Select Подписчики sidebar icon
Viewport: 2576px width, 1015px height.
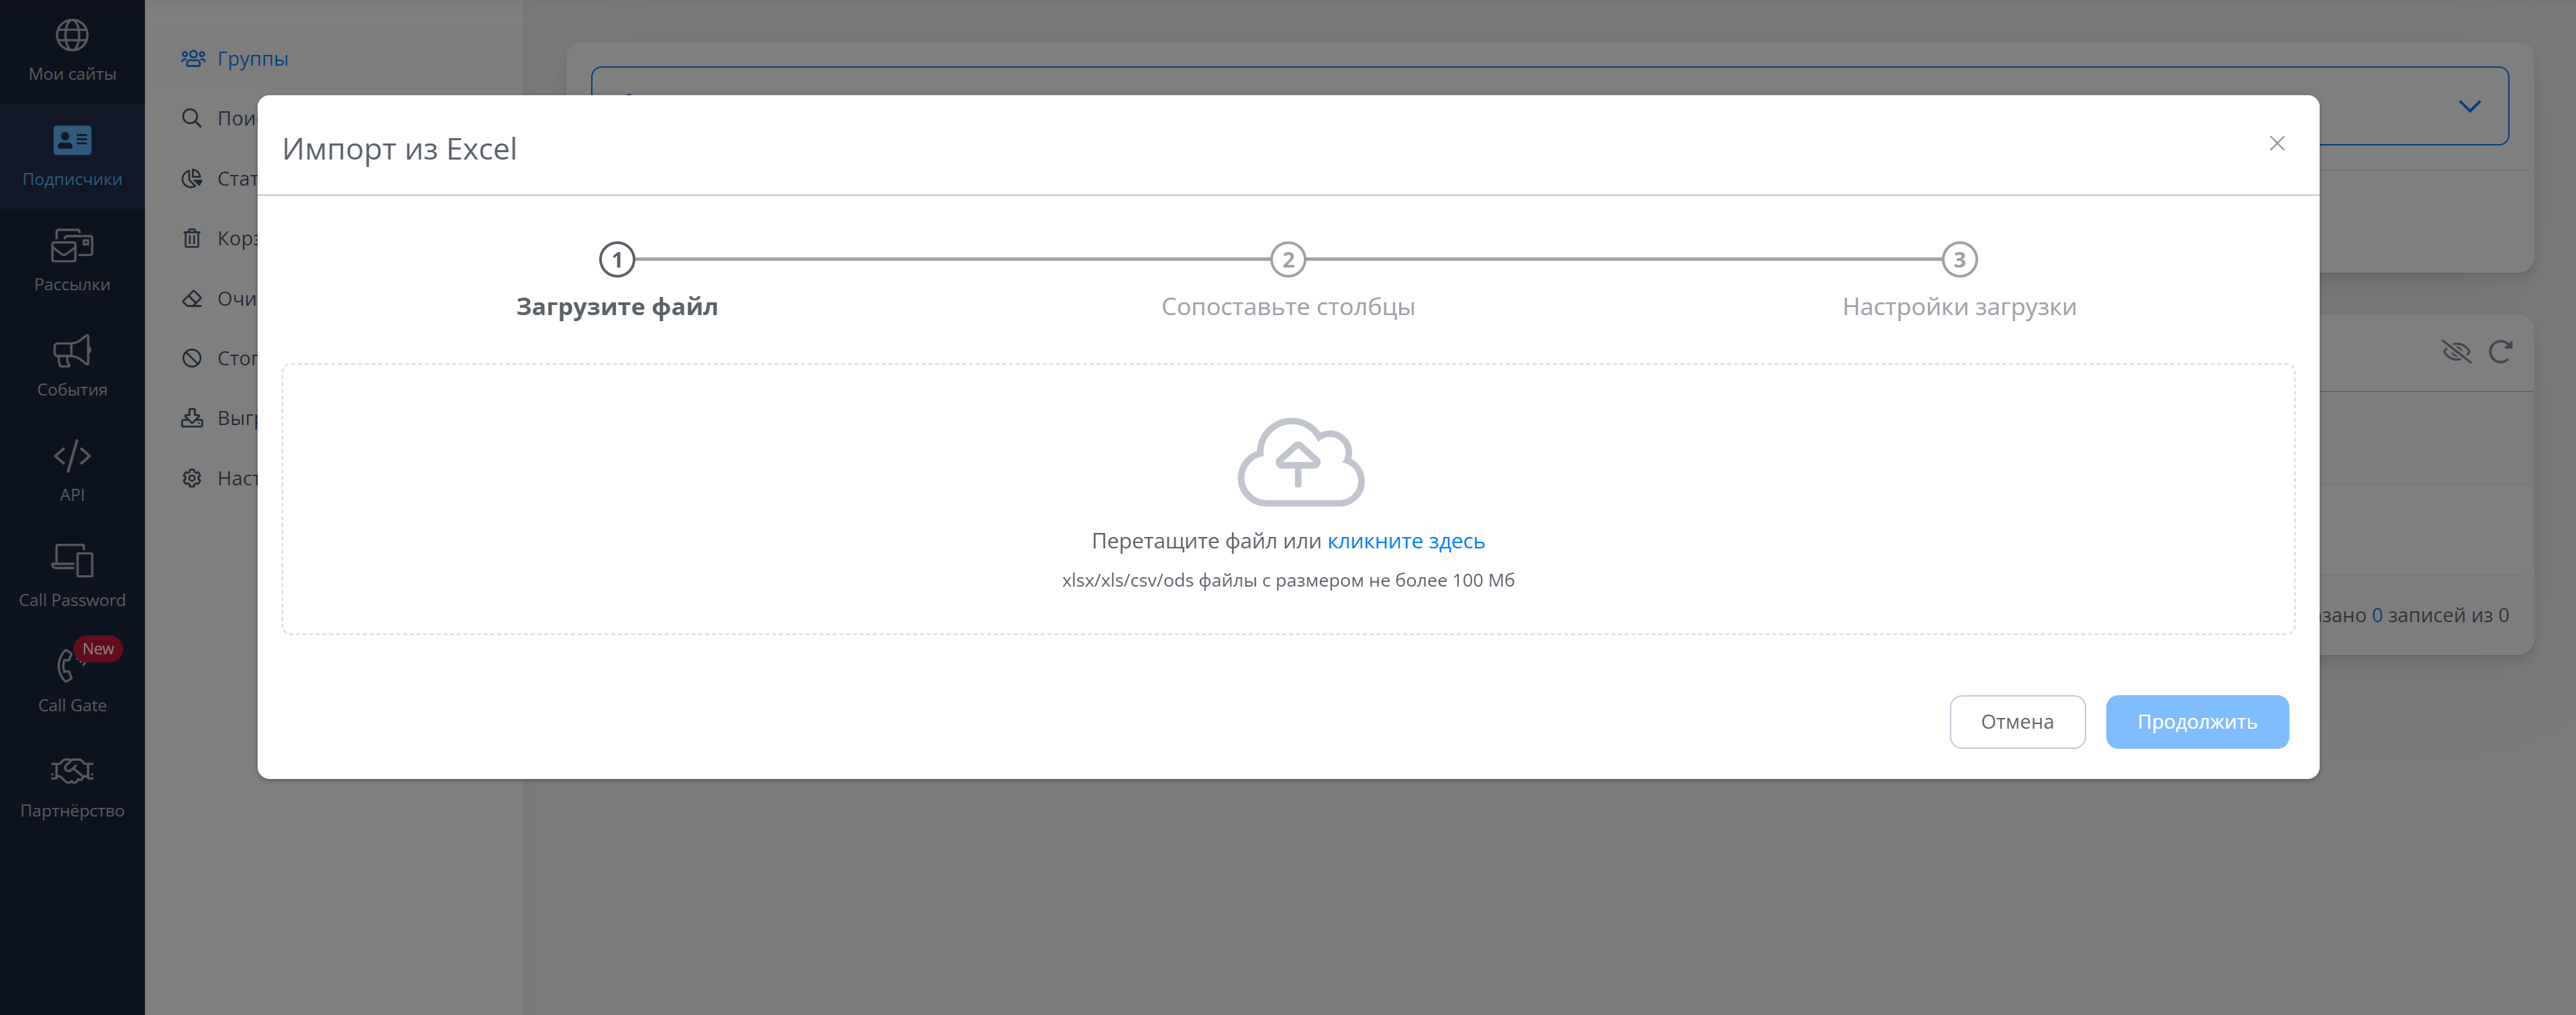coord(72,141)
